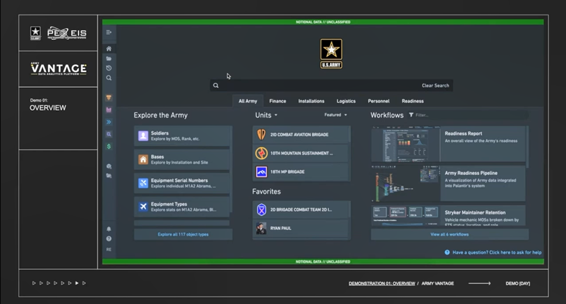Open the purple chart app icon in sidebar
This screenshot has height=304, width=566.
(109, 110)
